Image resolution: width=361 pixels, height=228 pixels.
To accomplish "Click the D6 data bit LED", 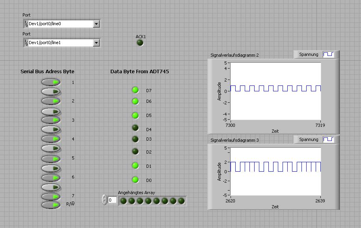I will click(136, 101).
